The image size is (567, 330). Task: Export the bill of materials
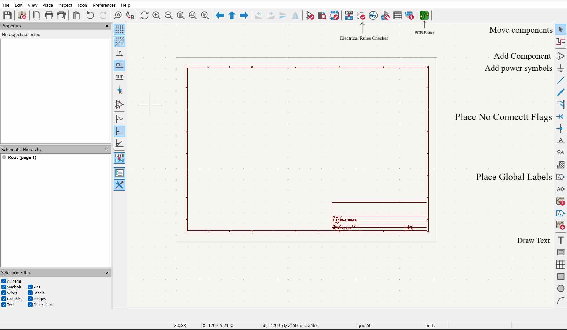point(409,15)
